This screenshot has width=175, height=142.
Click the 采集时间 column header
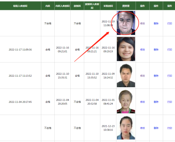coord(108,6)
